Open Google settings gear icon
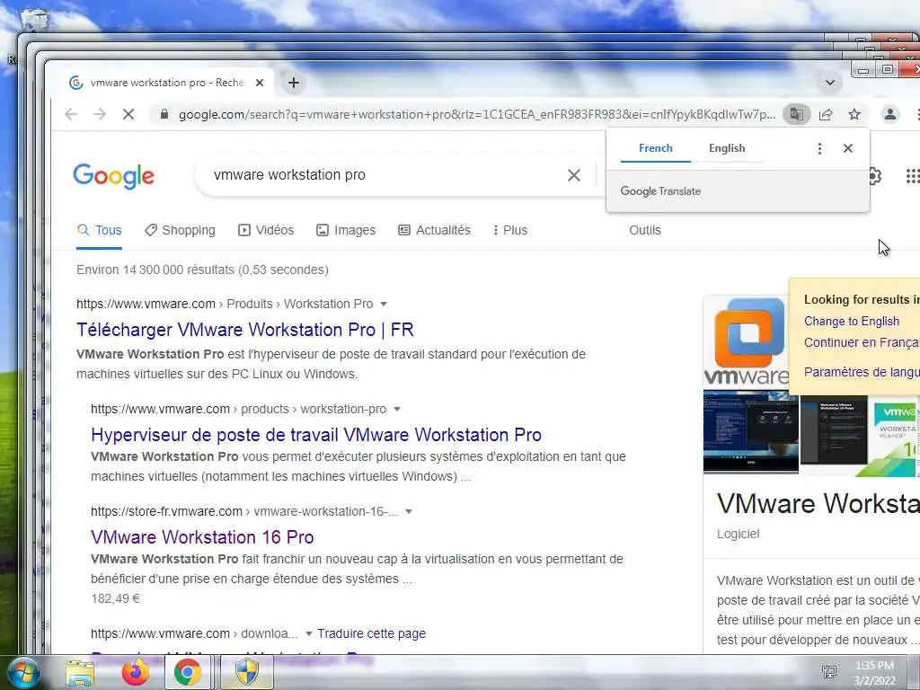Viewport: 920px width, 690px height. (875, 175)
